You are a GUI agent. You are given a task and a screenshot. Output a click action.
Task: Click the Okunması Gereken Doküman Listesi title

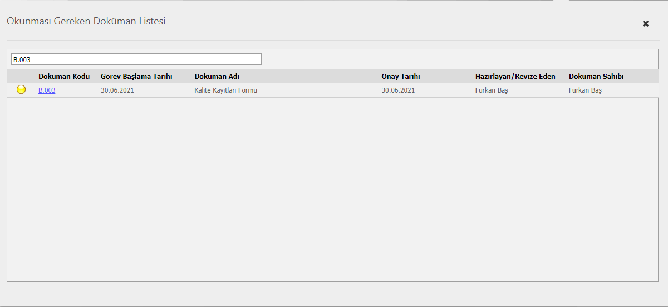point(86,22)
